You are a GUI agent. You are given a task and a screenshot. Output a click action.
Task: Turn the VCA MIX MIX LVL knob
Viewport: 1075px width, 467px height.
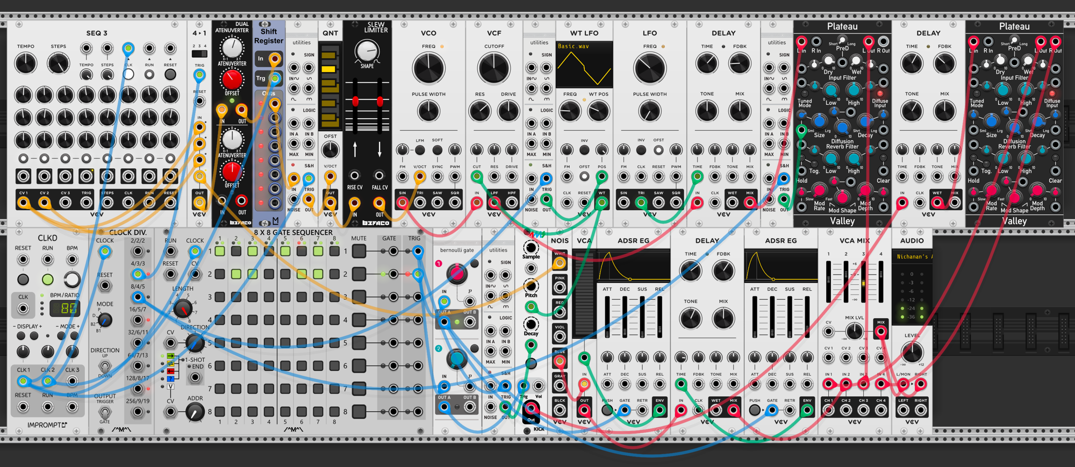[854, 332]
